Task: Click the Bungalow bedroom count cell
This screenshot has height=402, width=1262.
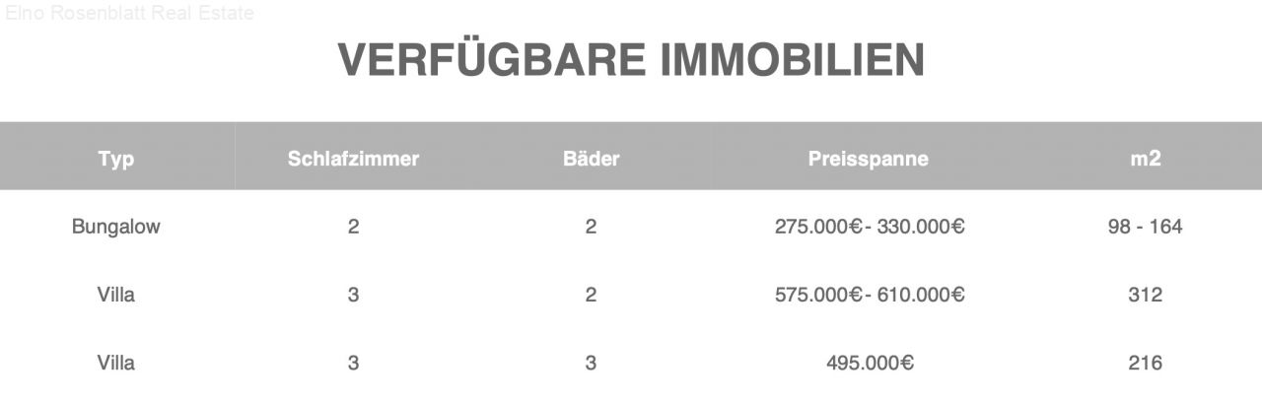Action: 353,227
